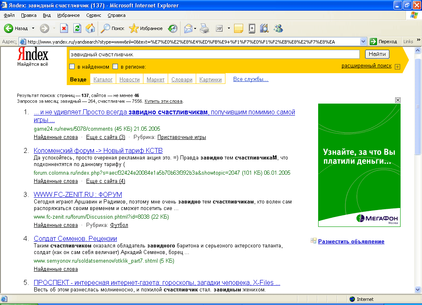Open the 'Приставочные игры' rubric link
The height and width of the screenshot is (305, 422).
click(x=182, y=137)
